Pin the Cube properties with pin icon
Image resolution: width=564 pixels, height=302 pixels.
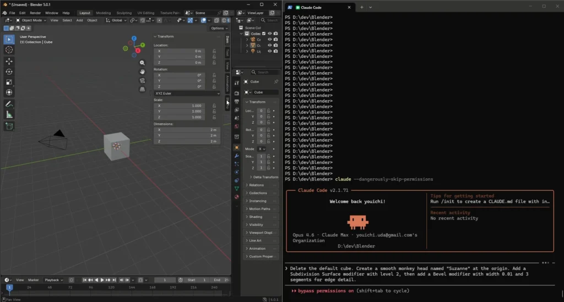tap(276, 82)
